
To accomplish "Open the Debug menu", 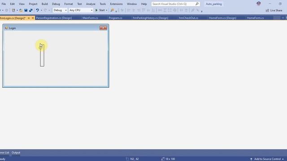I will (x=56, y=4).
